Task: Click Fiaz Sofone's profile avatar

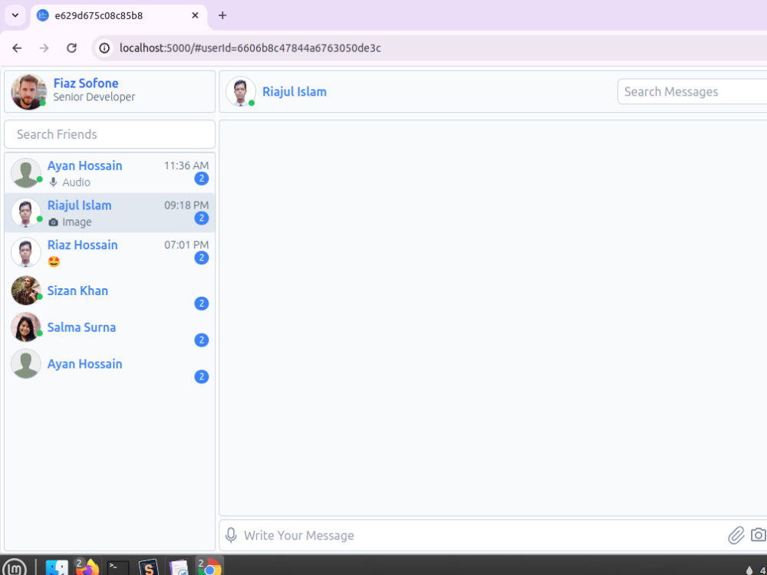Action: (x=29, y=91)
